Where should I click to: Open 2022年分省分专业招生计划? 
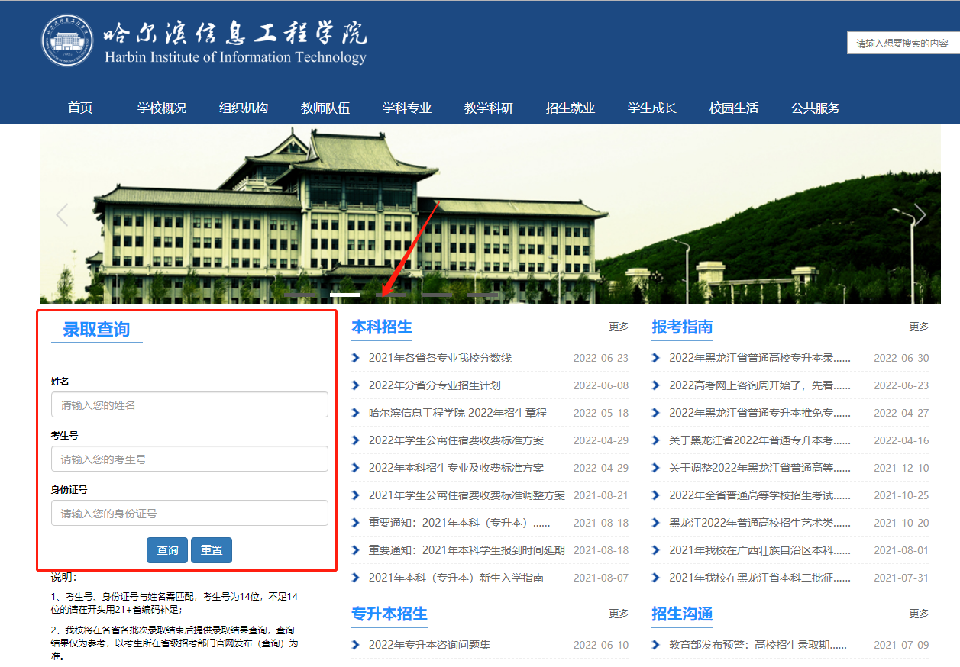click(435, 385)
